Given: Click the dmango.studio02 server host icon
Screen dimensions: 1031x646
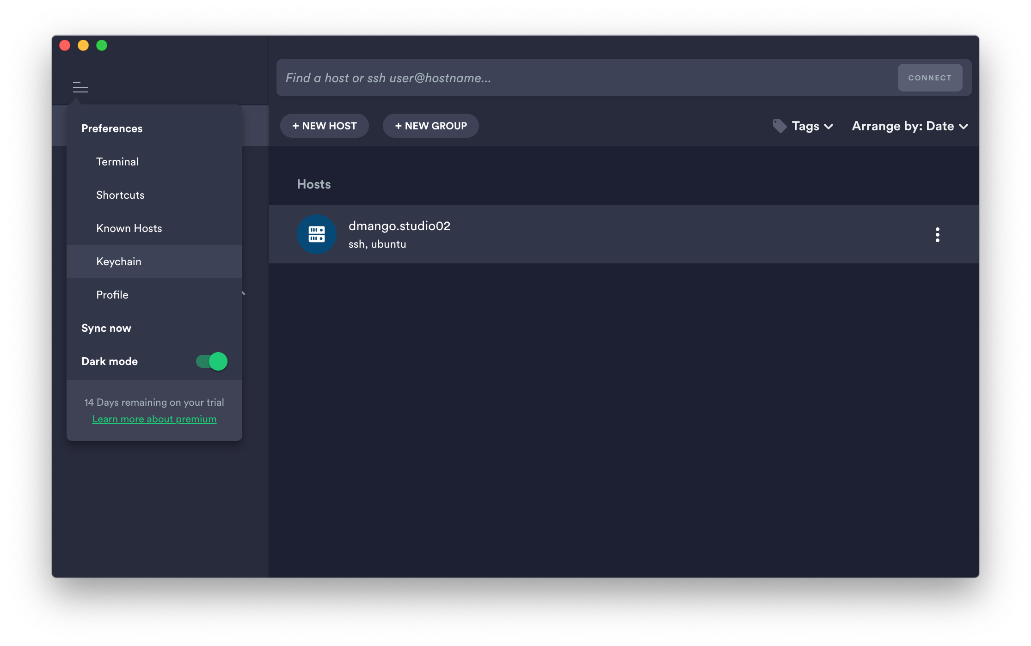Looking at the screenshot, I should 317,234.
